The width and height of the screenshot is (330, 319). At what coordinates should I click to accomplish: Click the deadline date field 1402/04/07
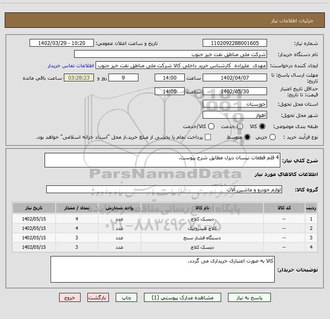[235, 78]
